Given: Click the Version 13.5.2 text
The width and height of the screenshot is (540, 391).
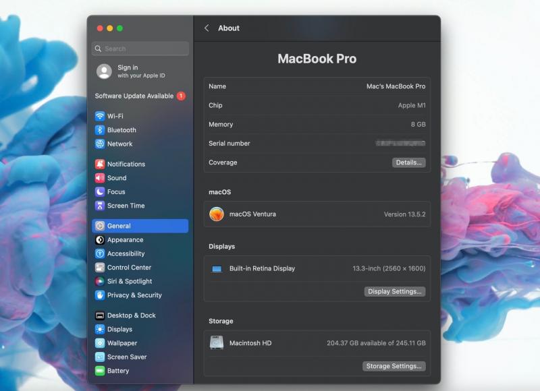Looking at the screenshot, I should pyautogui.click(x=404, y=214).
